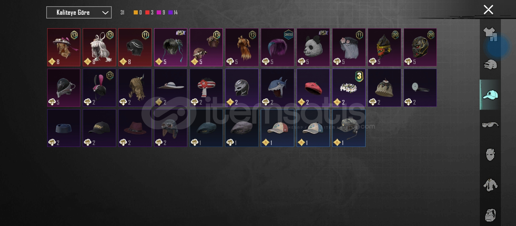Image resolution: width=516 pixels, height=226 pixels.
Task: Switch to the glasses category
Action: click(490, 125)
